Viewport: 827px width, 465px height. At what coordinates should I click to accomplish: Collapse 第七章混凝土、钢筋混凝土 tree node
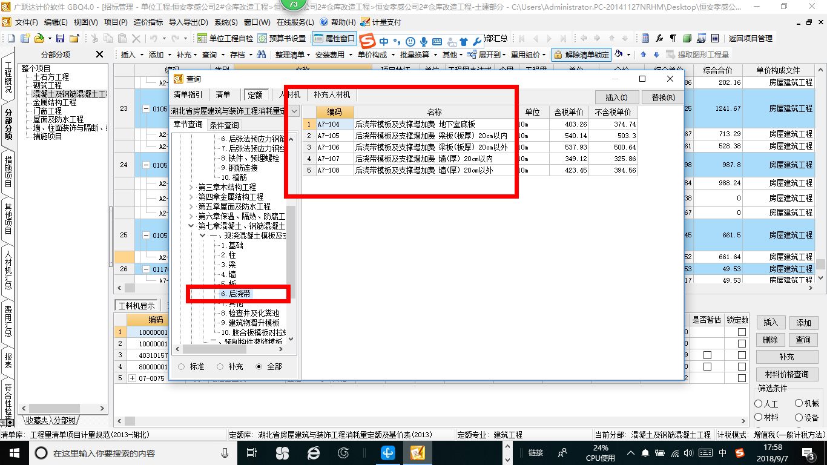pos(192,226)
